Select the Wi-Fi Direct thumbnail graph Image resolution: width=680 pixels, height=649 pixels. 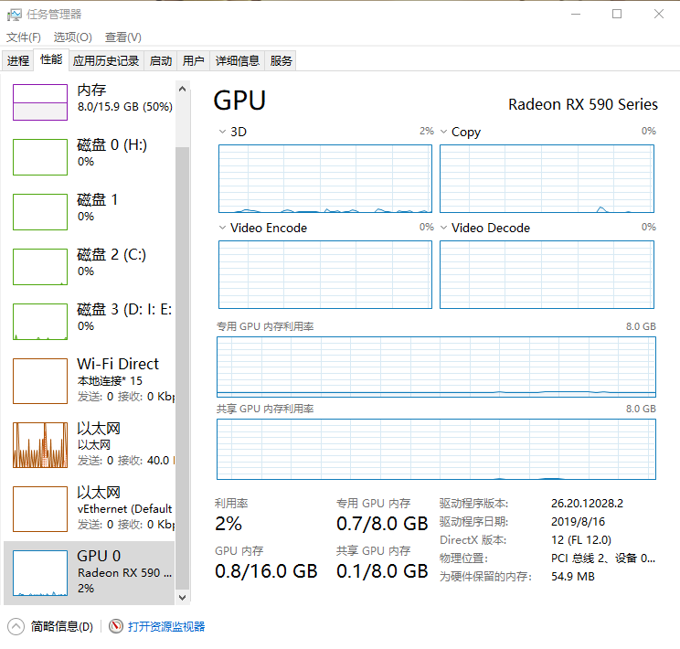tap(40, 381)
